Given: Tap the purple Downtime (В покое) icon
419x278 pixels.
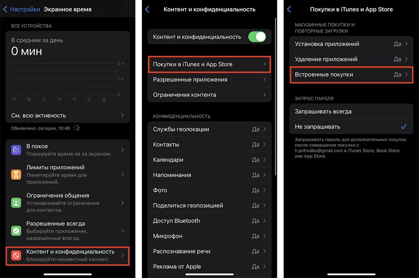Looking at the screenshot, I should click(x=16, y=150).
